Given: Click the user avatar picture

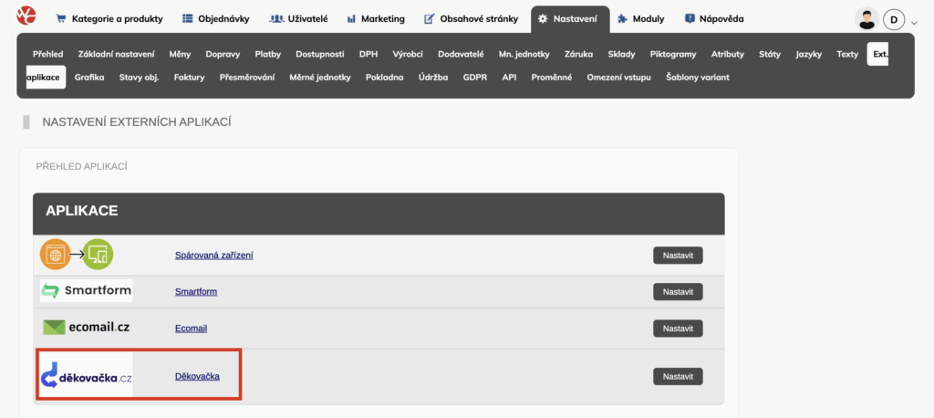Looking at the screenshot, I should (867, 19).
